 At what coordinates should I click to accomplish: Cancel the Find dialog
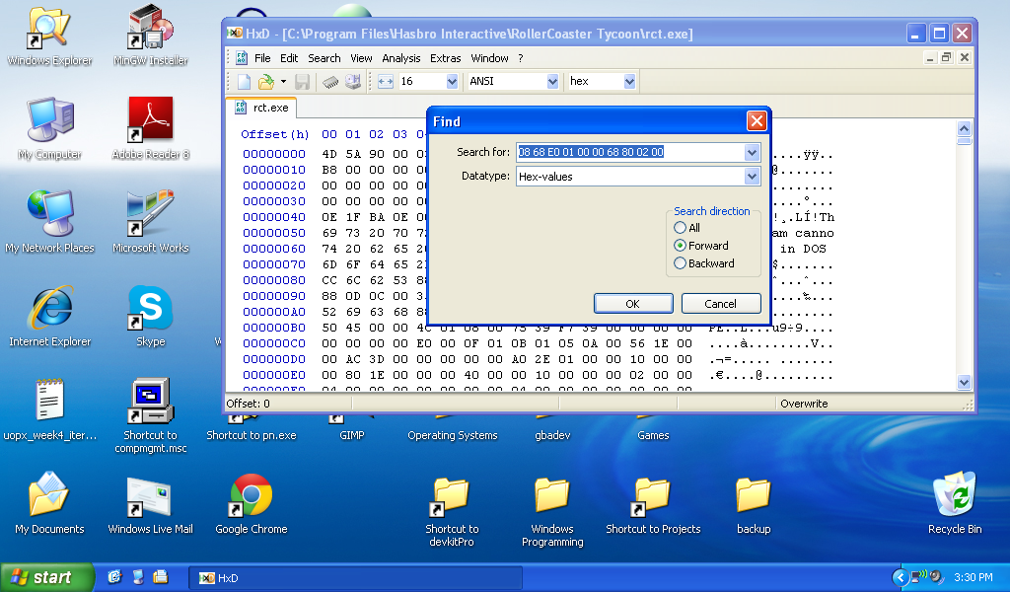(x=721, y=304)
